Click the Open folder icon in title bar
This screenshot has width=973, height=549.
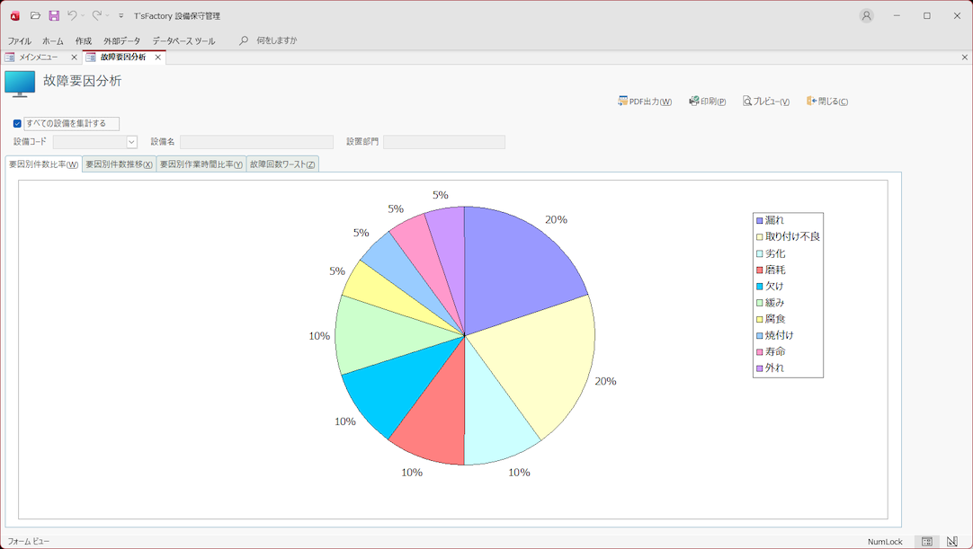[35, 16]
